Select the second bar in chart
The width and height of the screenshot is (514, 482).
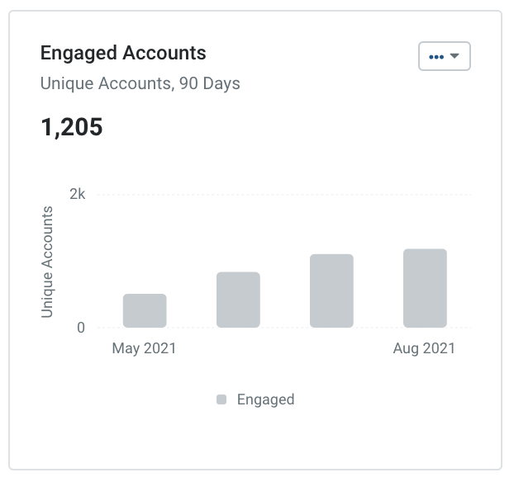(x=238, y=300)
